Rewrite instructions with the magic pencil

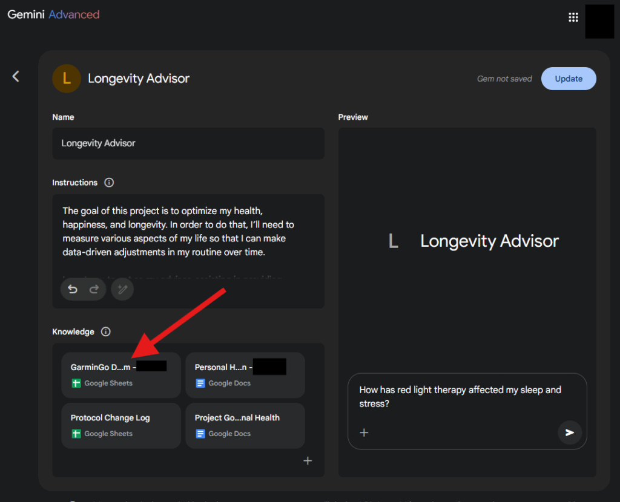tap(122, 290)
